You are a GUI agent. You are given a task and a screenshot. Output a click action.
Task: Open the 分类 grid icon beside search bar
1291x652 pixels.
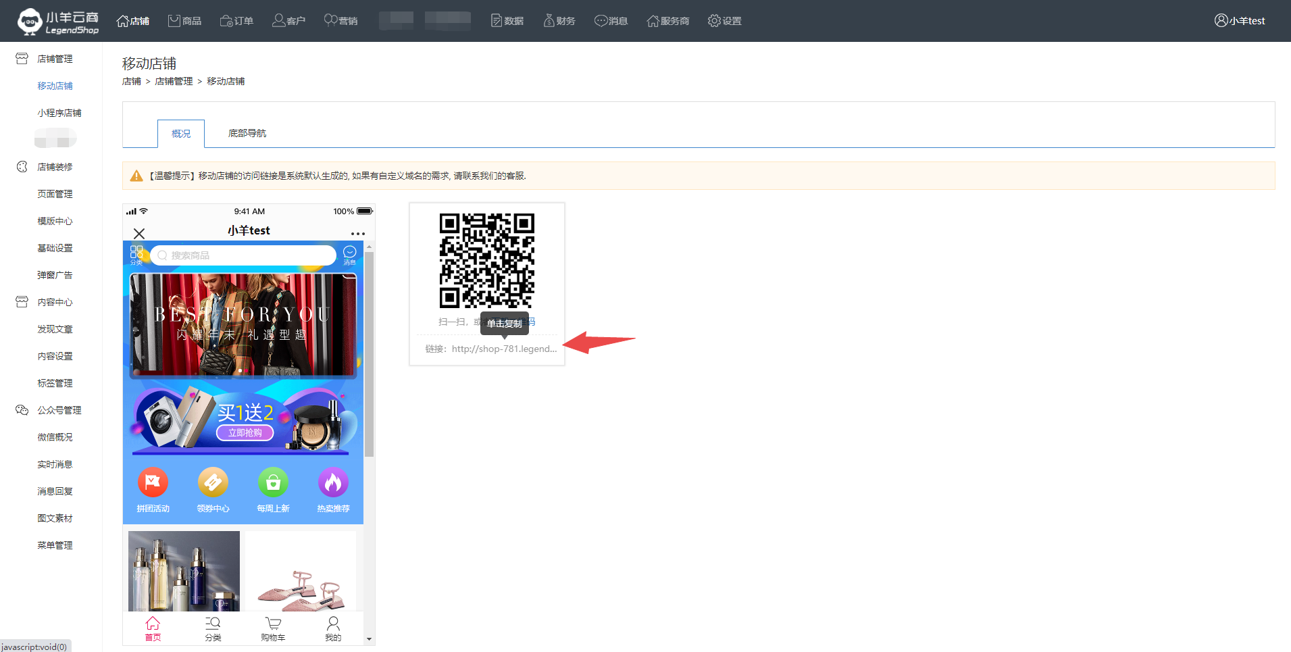click(x=136, y=254)
